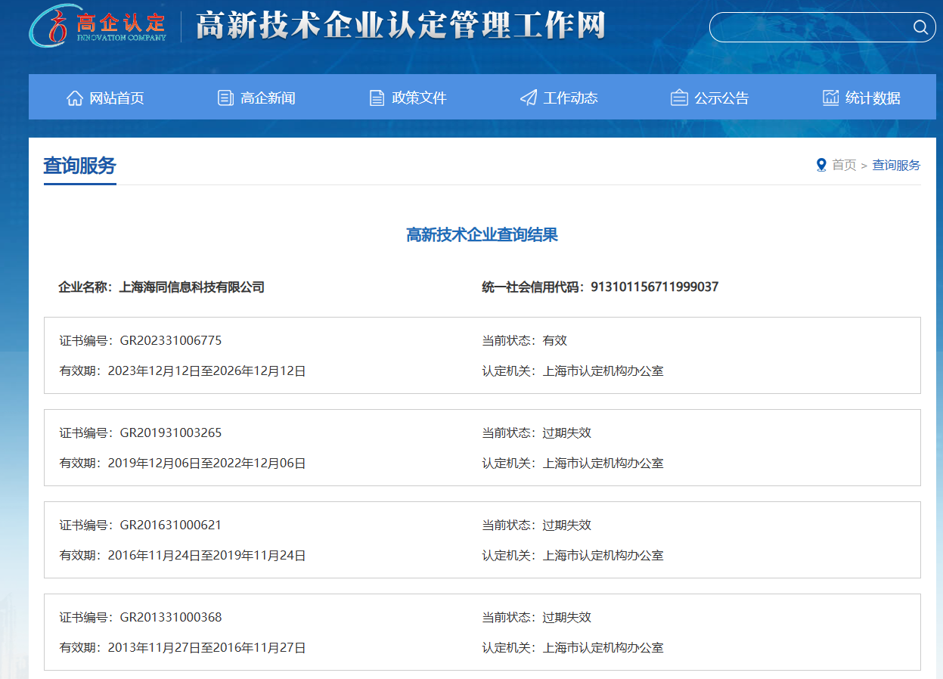
Task: Select certificate number GR201331000368
Action: (x=171, y=618)
